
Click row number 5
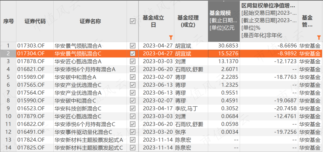point(8,77)
